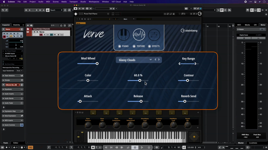
Task: Open the Texture waveform page icon
Action: (x=139, y=35)
